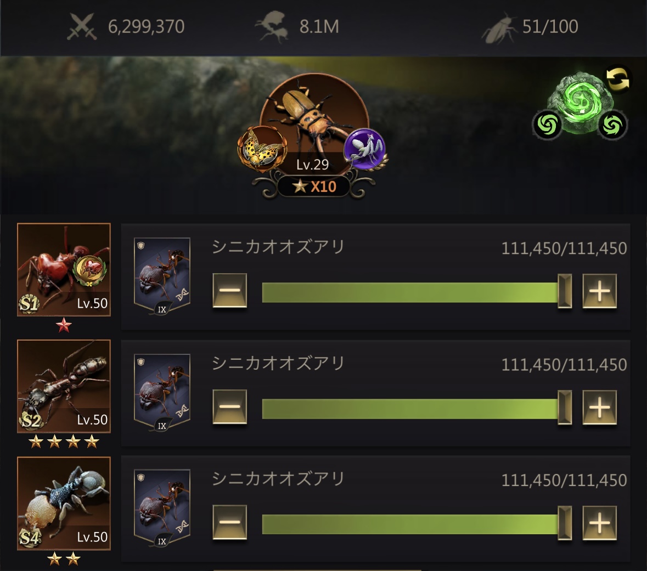This screenshot has width=647, height=571.
Task: Tap the purple mantis badge
Action: click(365, 149)
